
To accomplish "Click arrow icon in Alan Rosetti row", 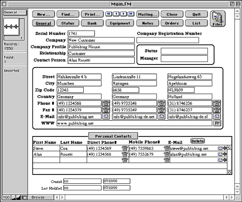I will [x=225, y=154].
